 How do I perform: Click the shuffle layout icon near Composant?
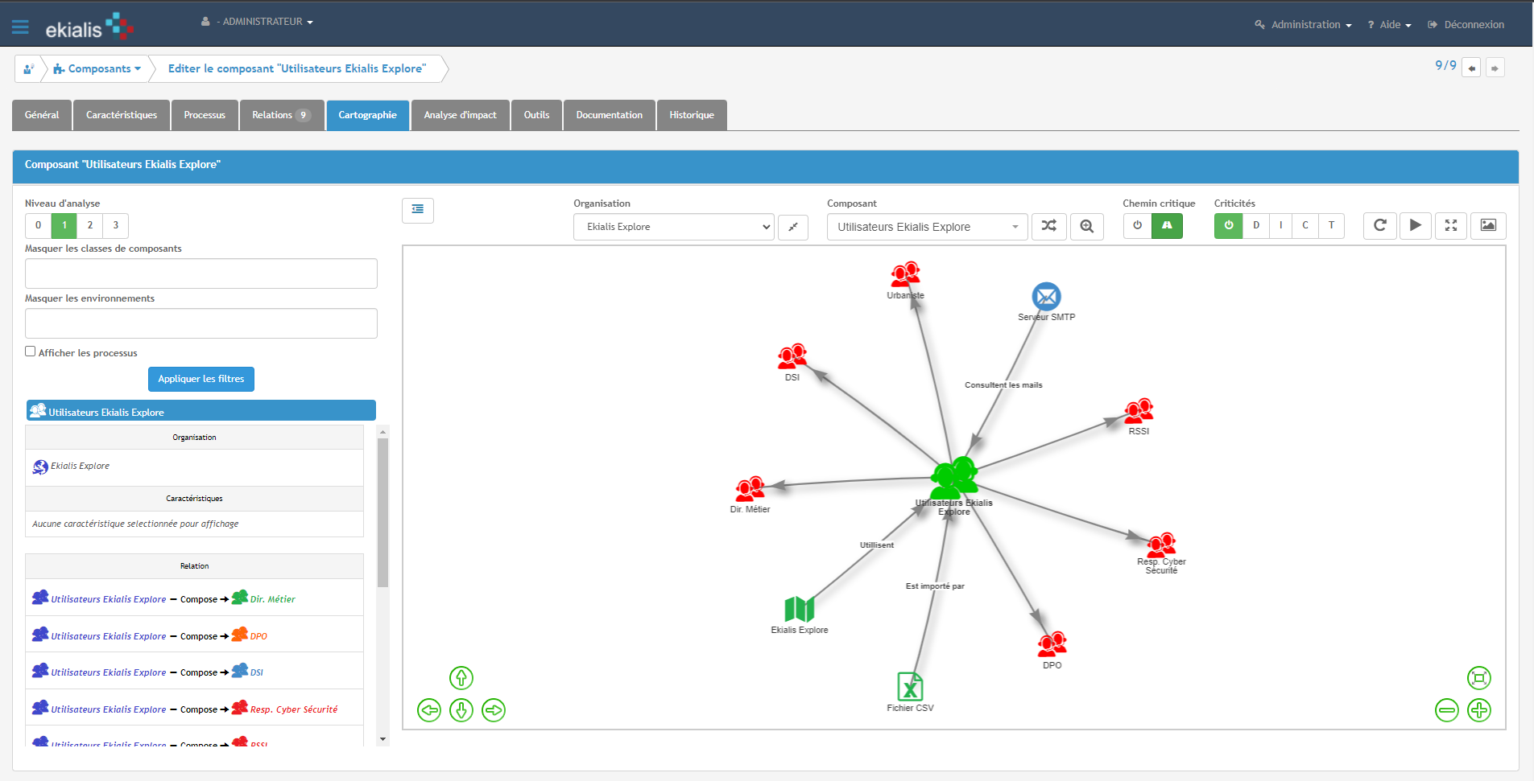[1049, 226]
